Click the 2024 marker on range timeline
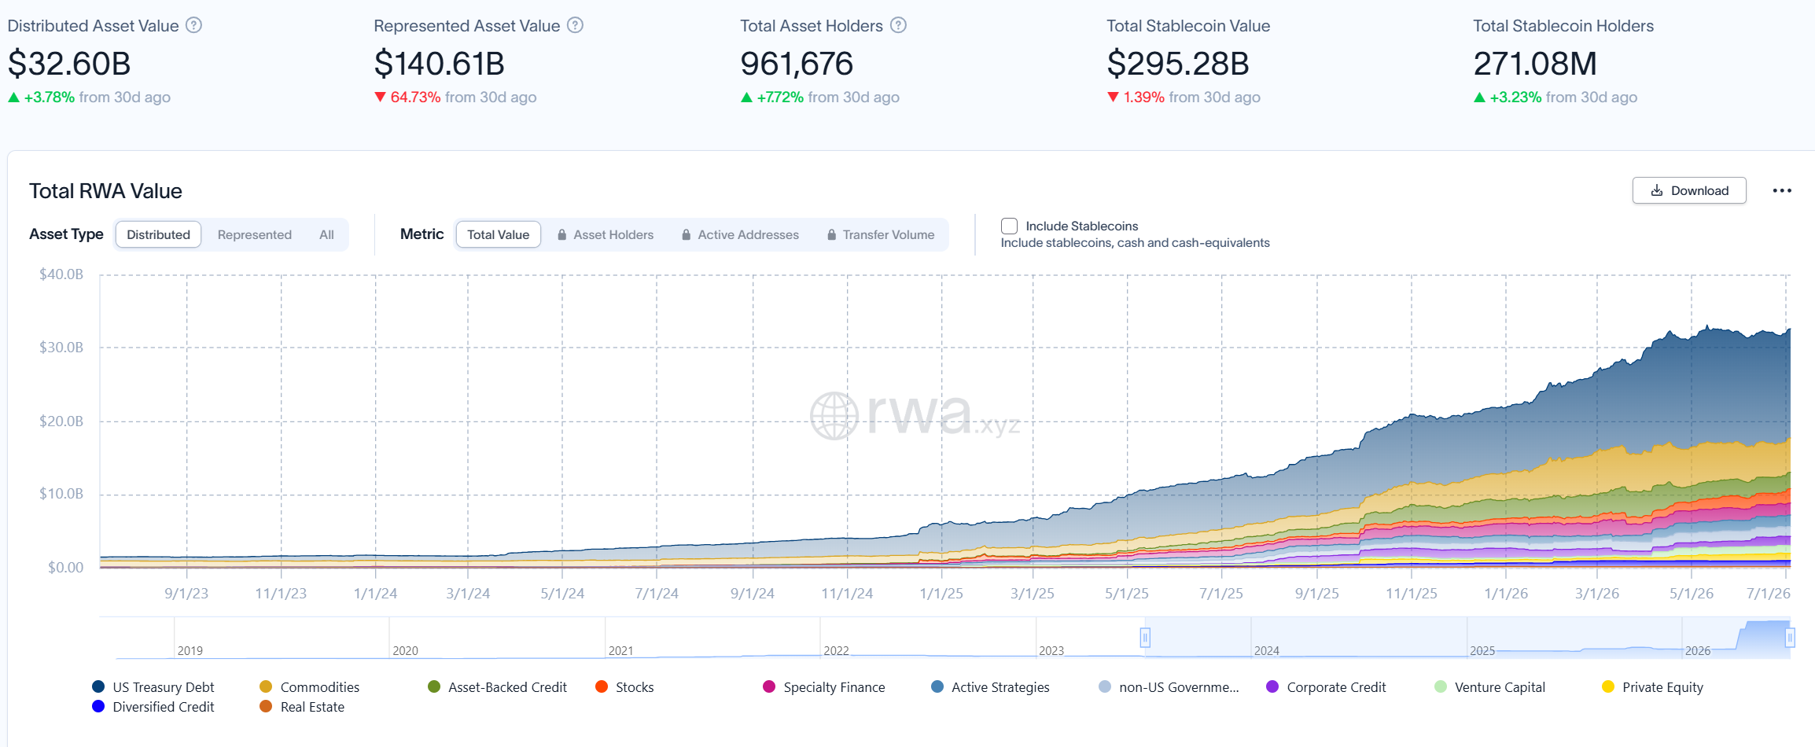This screenshot has height=747, width=1815. 1266,650
